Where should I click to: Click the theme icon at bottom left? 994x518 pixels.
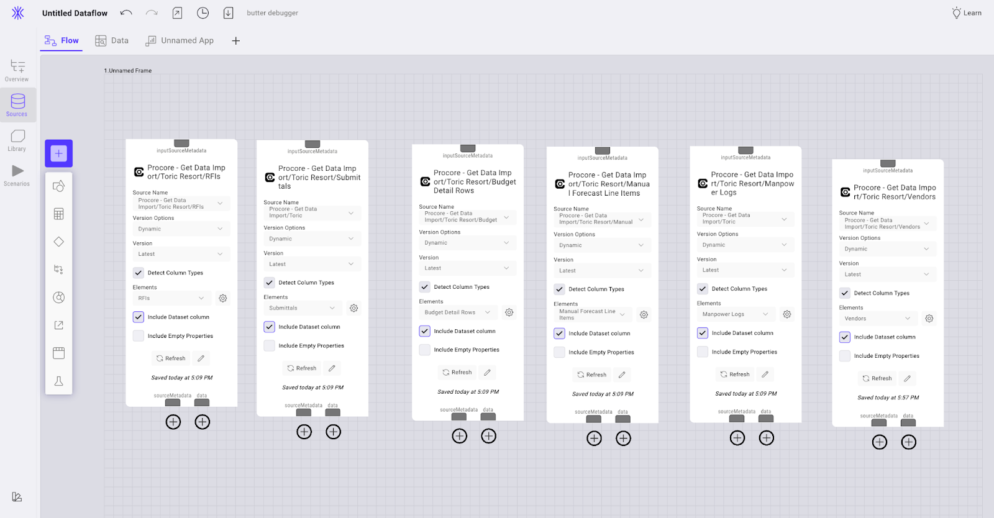click(17, 497)
